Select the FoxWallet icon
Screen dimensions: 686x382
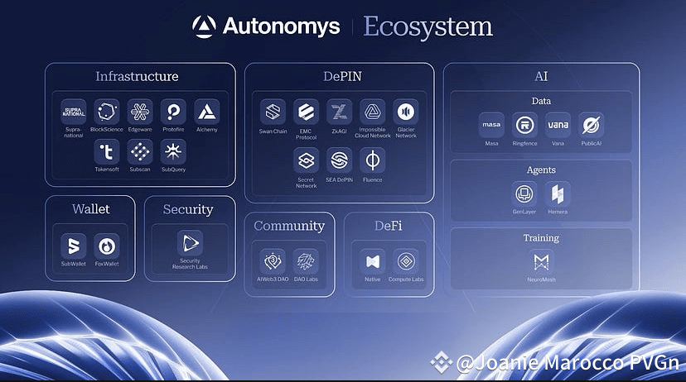click(107, 246)
